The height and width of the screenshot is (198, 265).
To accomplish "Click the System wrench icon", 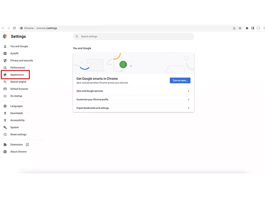I will point(5,127).
